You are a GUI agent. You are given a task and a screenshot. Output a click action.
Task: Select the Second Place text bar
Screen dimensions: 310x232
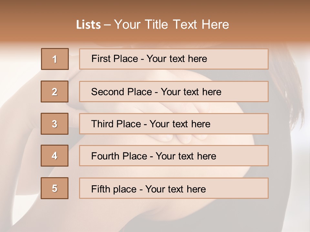(x=174, y=92)
